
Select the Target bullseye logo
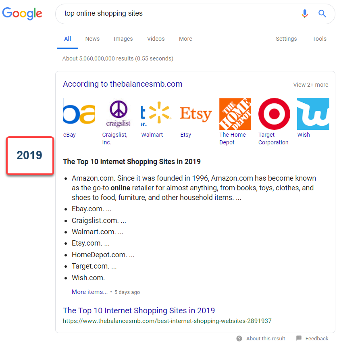coord(274,114)
